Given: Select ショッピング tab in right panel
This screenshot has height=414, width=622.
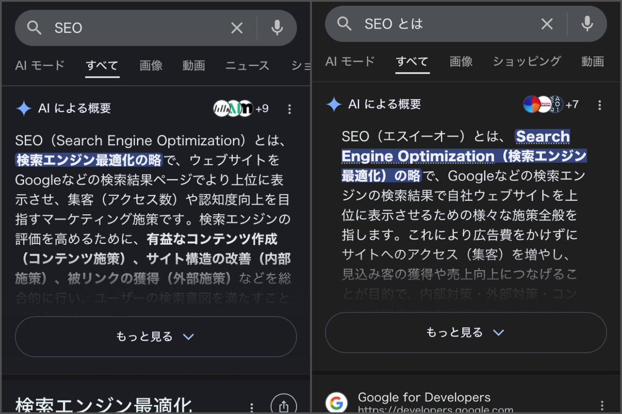Looking at the screenshot, I should coord(527,62).
